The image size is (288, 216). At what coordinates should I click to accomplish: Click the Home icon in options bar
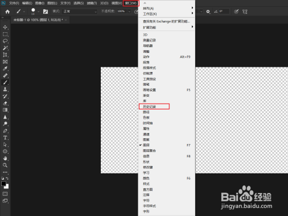click(x=7, y=12)
